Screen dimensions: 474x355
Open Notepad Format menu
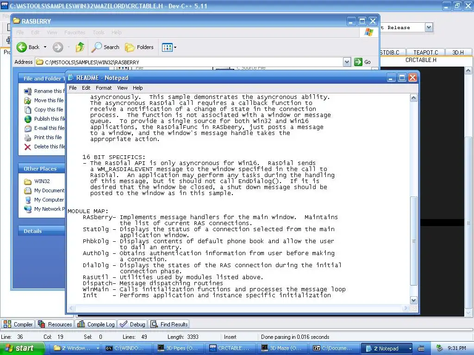click(103, 88)
